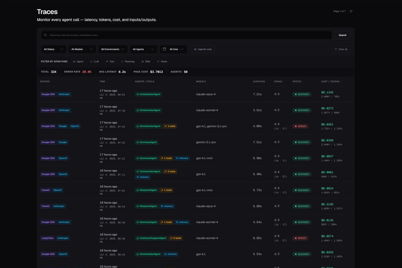
Task: Click the Source column header
Action: 45,82
